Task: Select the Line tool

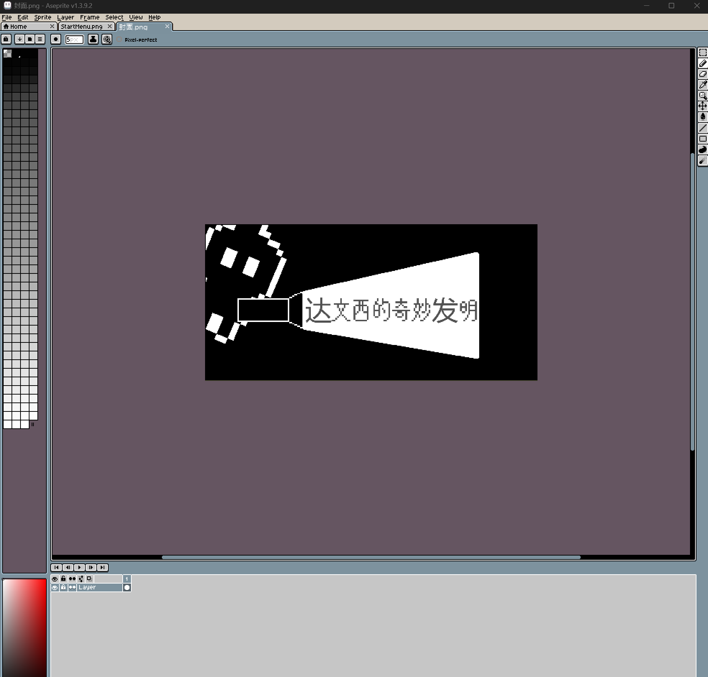Action: coord(703,128)
